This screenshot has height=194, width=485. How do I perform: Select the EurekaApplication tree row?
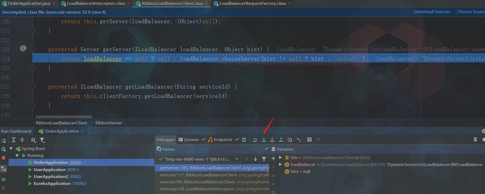click(82, 183)
